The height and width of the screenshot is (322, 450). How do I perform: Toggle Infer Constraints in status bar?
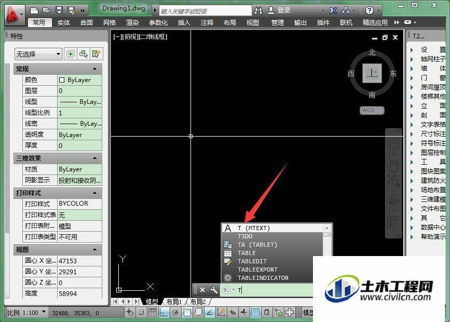(x=129, y=312)
